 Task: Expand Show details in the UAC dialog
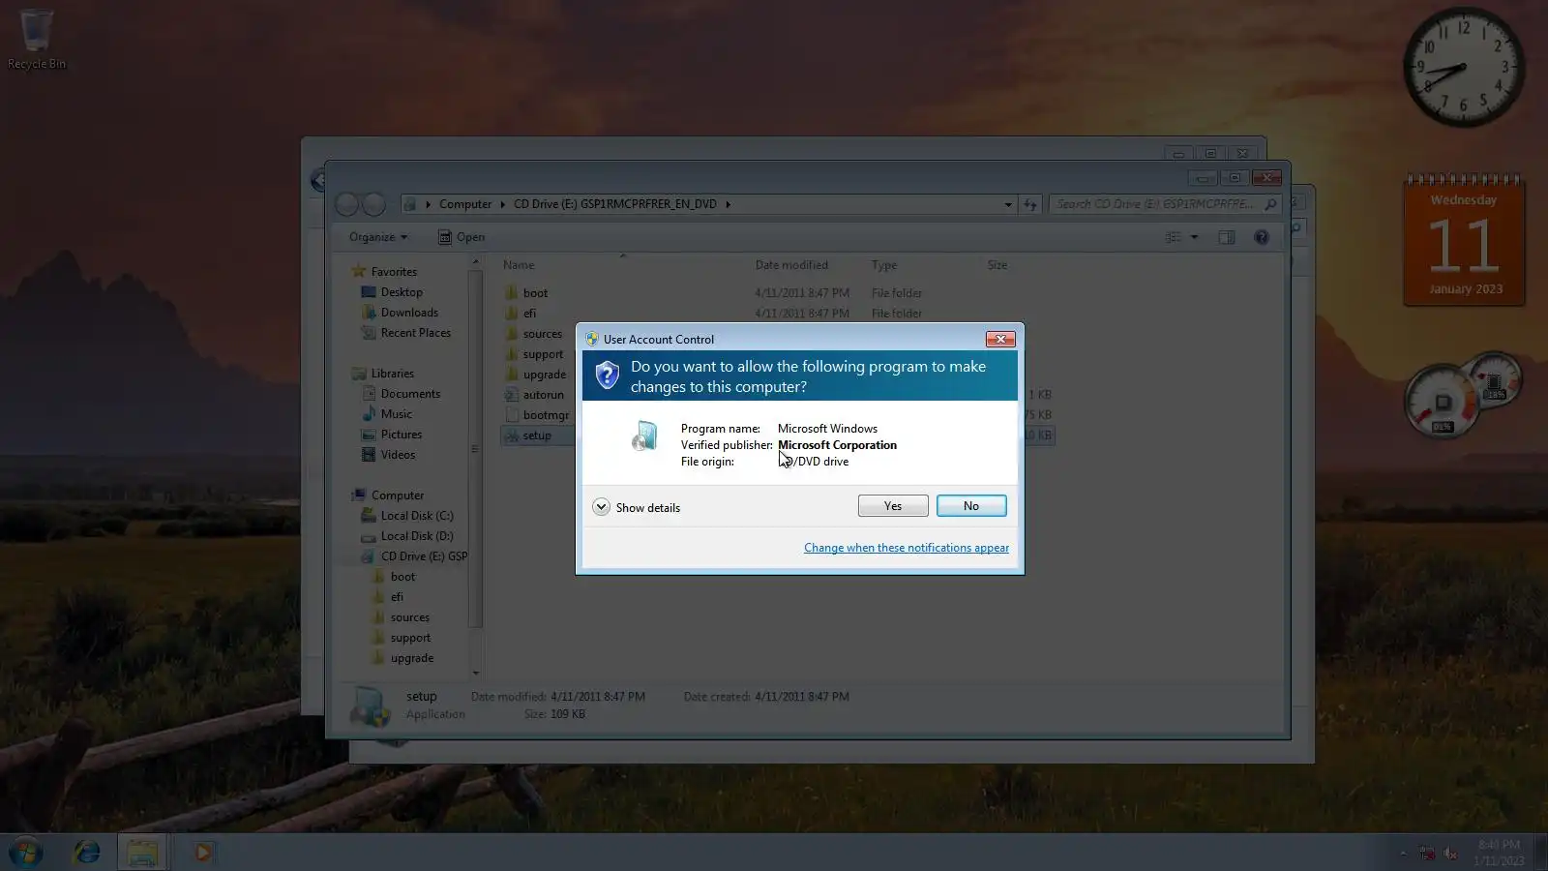pyautogui.click(x=637, y=507)
